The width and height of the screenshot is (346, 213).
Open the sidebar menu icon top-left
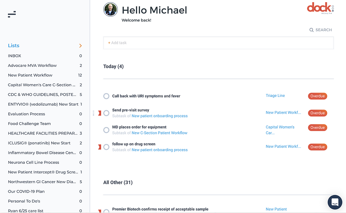pyautogui.click(x=11, y=14)
